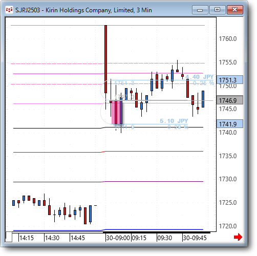Click the 5.10 JPY measurement label

(174, 121)
